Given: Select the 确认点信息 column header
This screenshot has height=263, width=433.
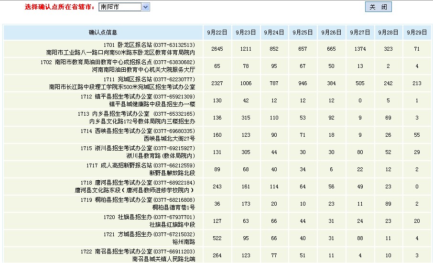Looking at the screenshot, I should 103,33.
